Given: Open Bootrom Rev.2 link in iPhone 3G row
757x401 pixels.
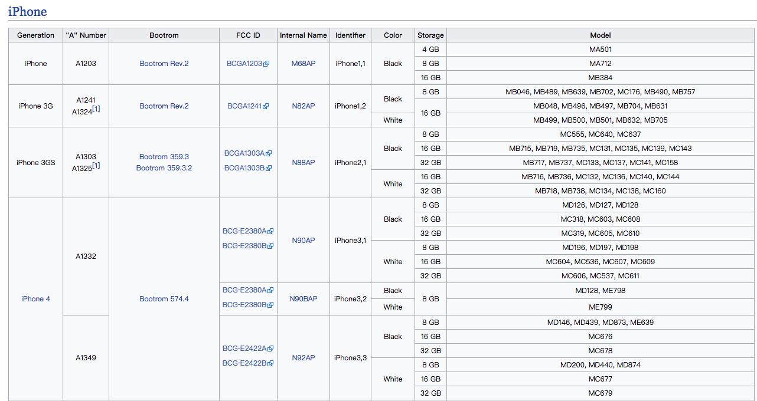Looking at the screenshot, I should [x=164, y=106].
